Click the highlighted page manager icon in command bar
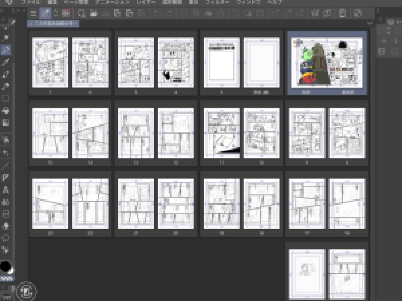This screenshot has height=301, width=402. point(45,13)
